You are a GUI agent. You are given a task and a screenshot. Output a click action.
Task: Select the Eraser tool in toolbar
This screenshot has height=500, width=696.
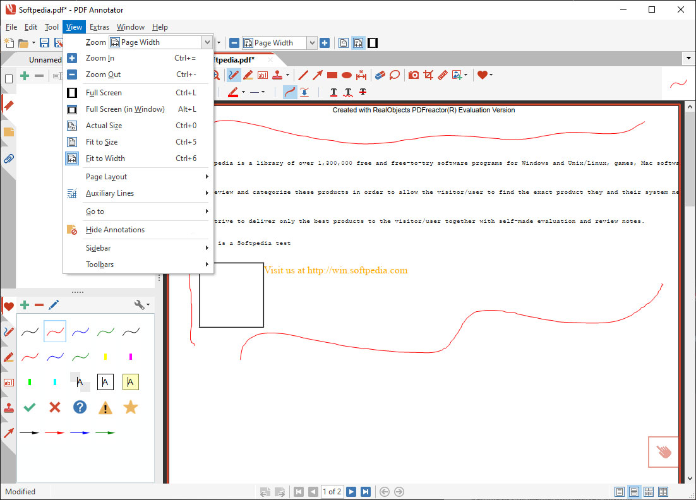click(x=380, y=75)
